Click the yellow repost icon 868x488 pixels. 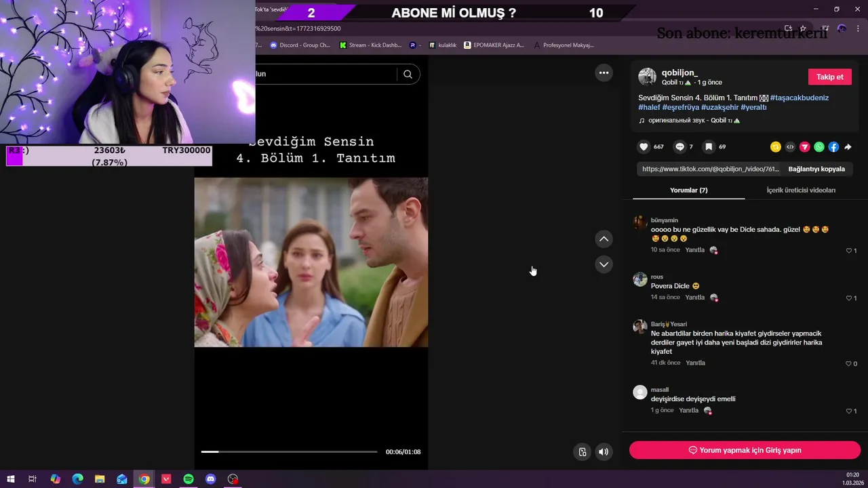point(776,147)
